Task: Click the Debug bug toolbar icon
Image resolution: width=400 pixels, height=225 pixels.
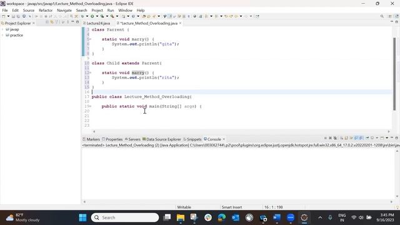Action: click(x=82, y=16)
